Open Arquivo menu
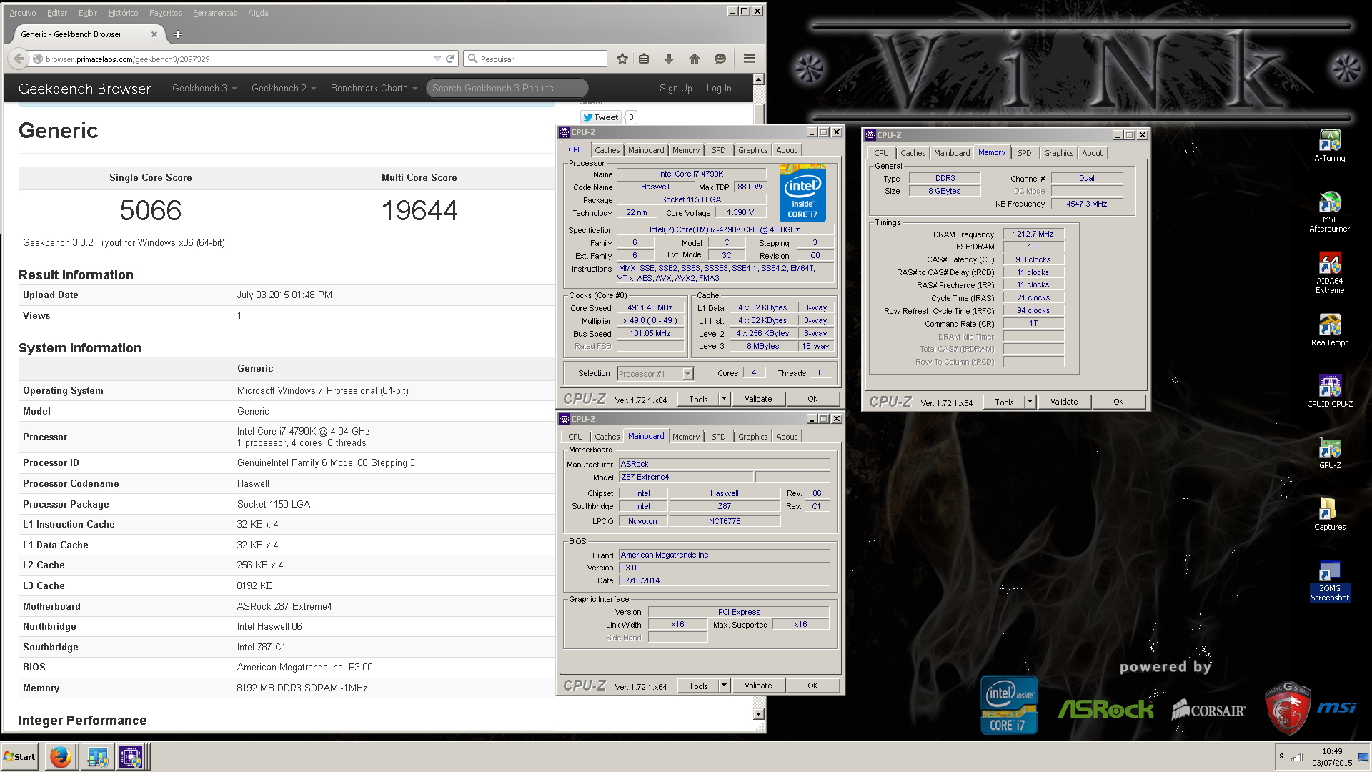Image resolution: width=1372 pixels, height=772 pixels. tap(23, 13)
